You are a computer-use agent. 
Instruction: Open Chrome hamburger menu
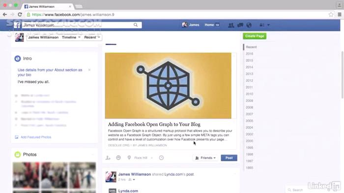[x=340, y=15]
